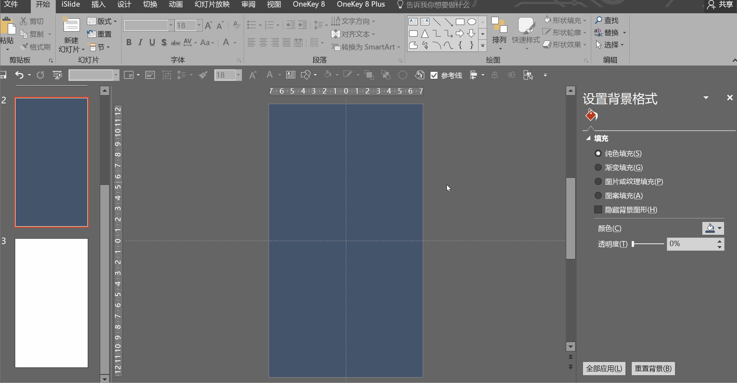Click the Format Painter (格式刷) icon
This screenshot has width=737, height=383.
pos(25,47)
